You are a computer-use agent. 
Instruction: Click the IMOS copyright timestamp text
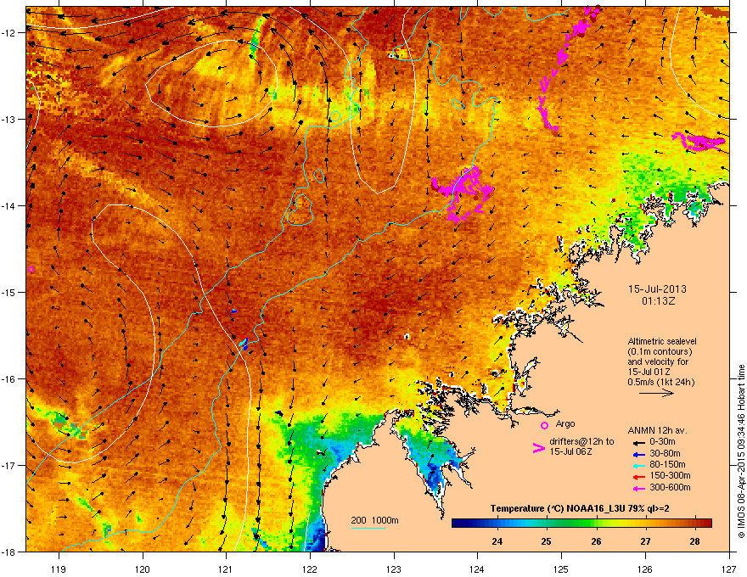coord(741,451)
